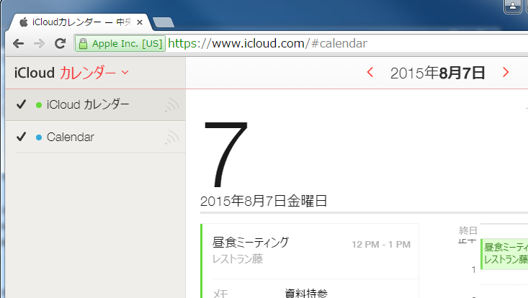Click the green dot of iCloud カレンダー
Viewport: 528px width, 298px height.
click(39, 105)
